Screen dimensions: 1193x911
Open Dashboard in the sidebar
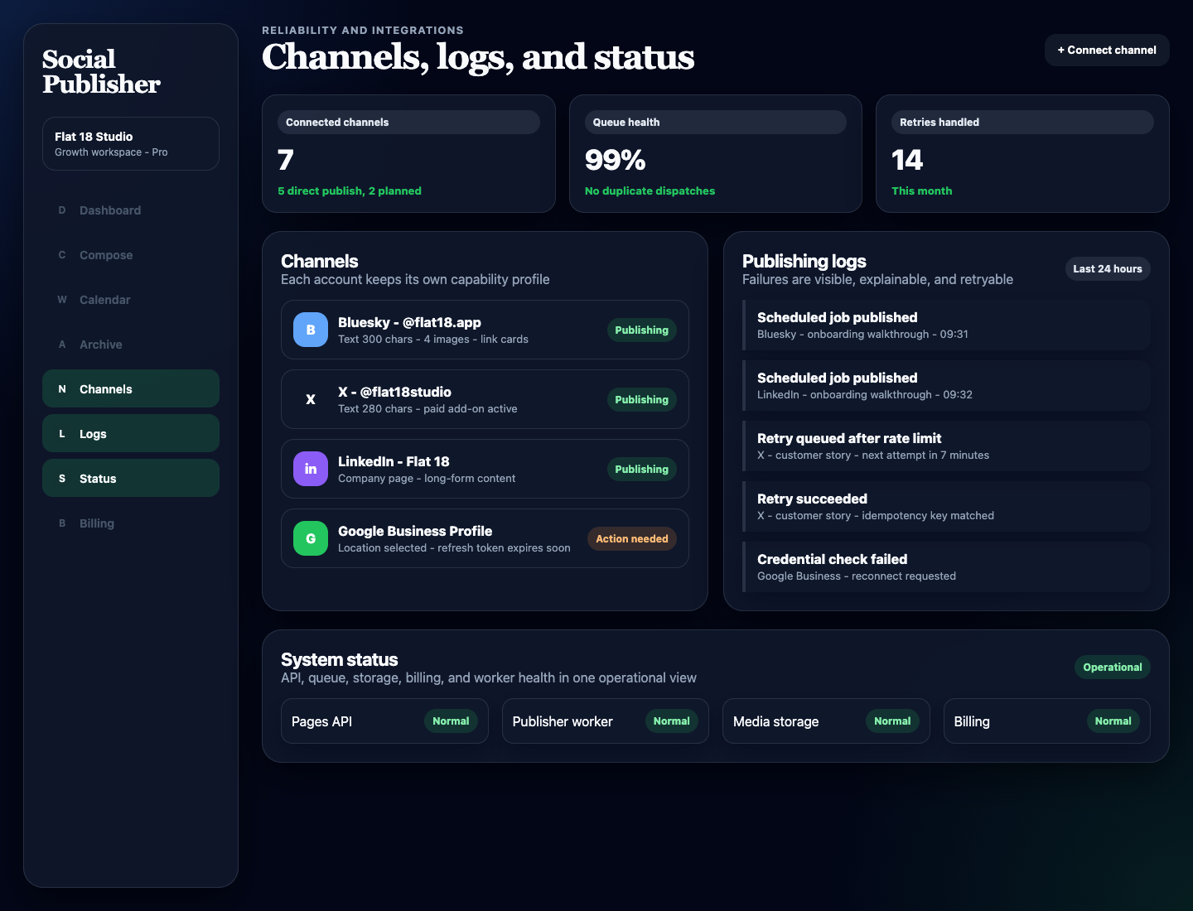coord(131,210)
